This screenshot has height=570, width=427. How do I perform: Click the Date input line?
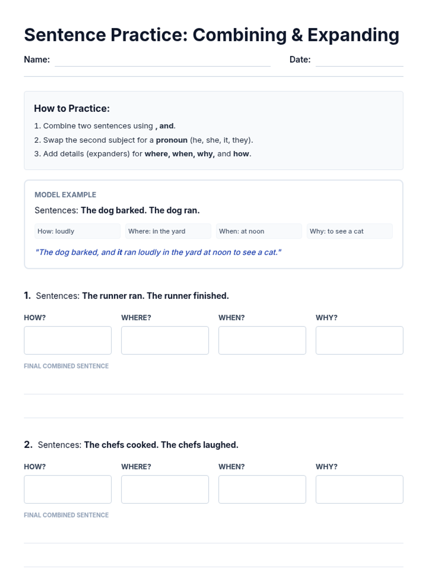(x=359, y=61)
